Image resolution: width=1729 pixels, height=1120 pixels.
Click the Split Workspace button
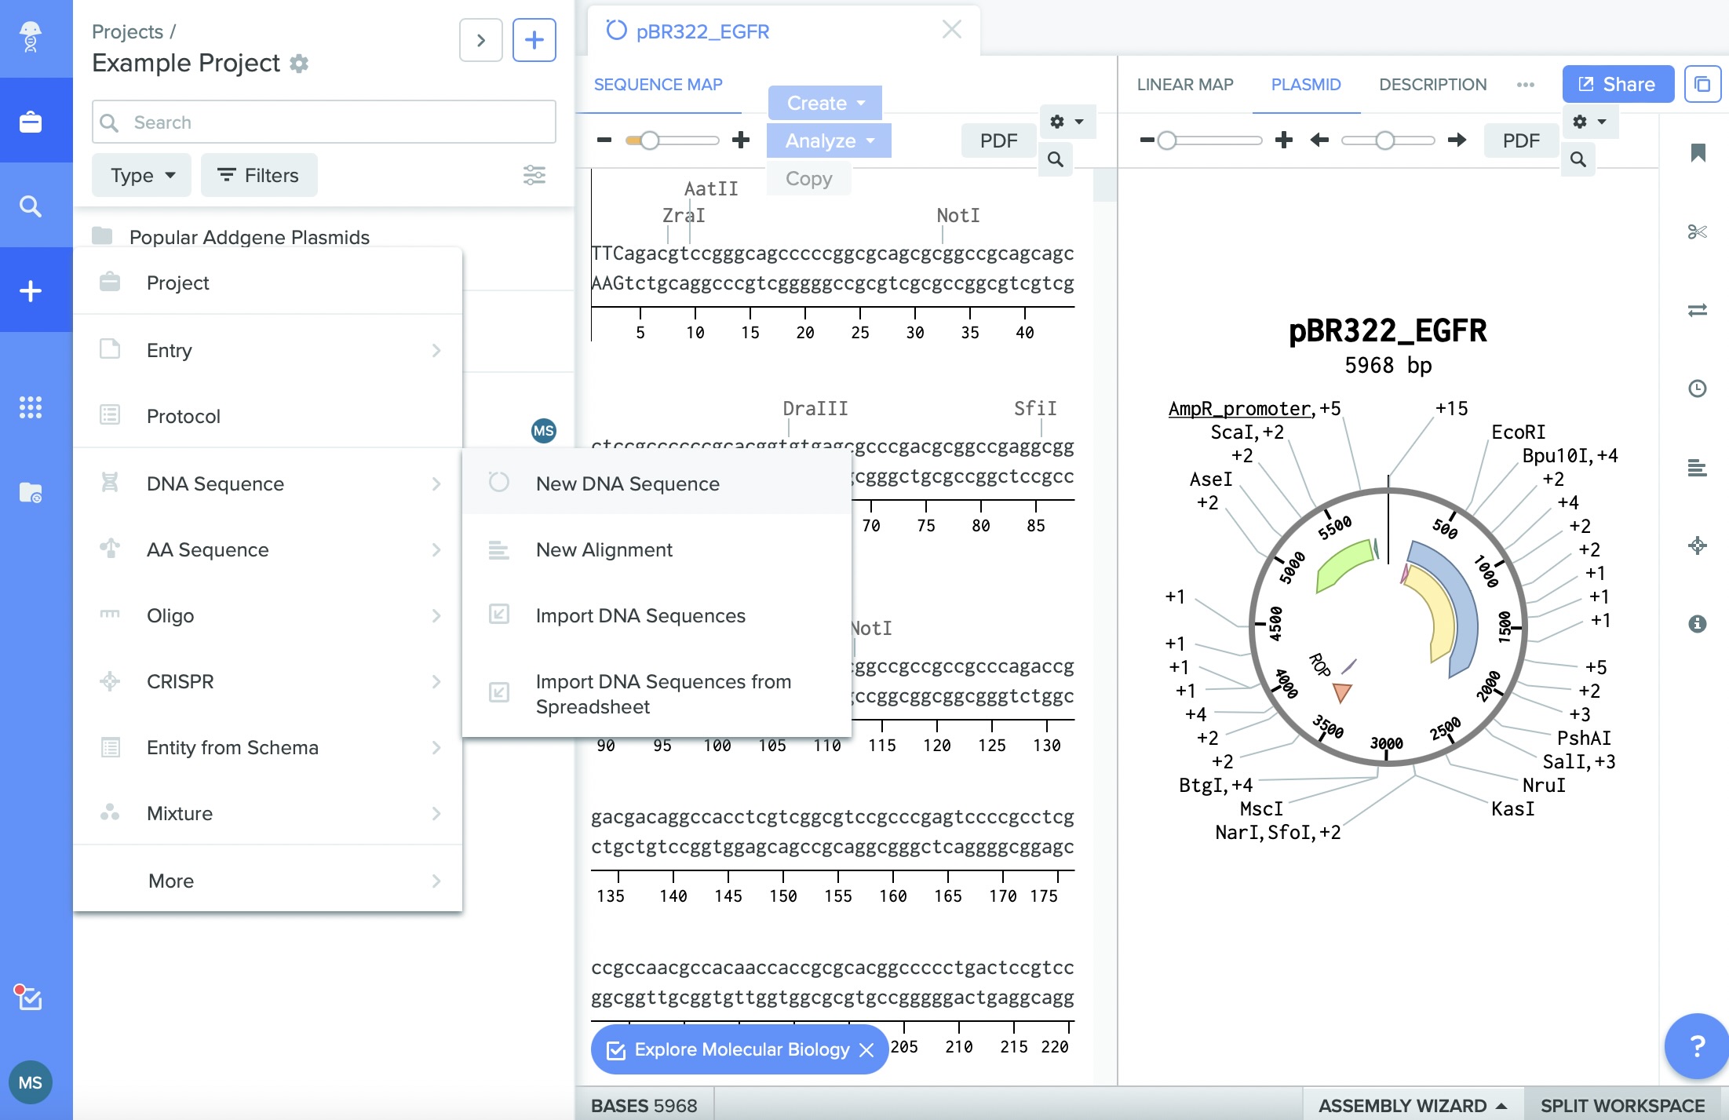coord(1622,1105)
